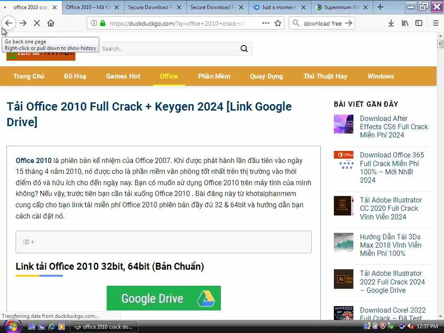Viewport: 444px width, 333px height.
Task: Open the library bookmarks icon
Action: tap(405, 23)
